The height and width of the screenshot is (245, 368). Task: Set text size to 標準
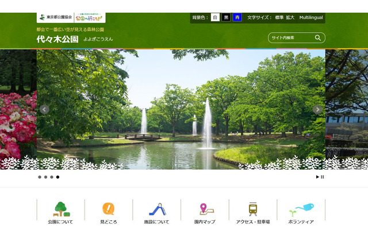[x=279, y=17]
